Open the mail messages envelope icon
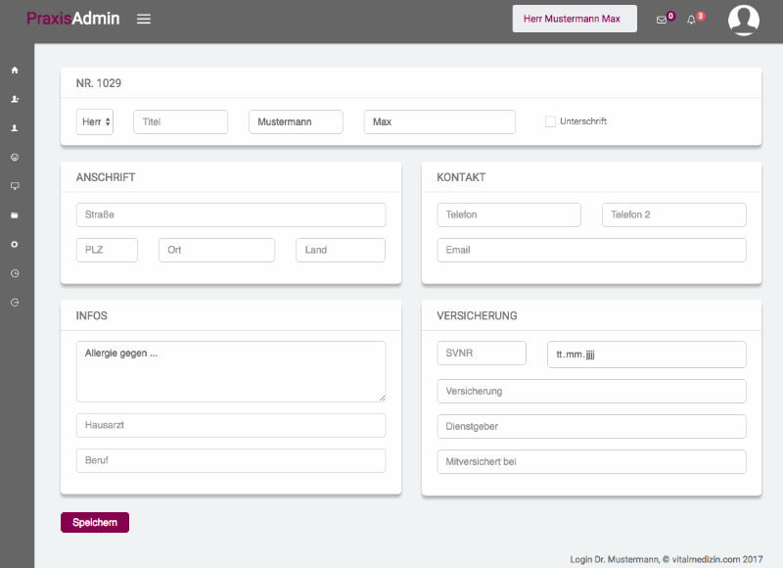 (x=662, y=20)
